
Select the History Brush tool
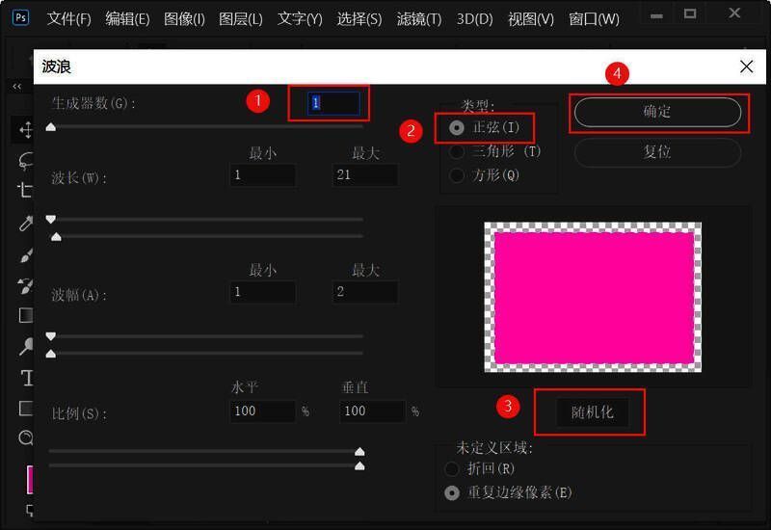coord(26,285)
